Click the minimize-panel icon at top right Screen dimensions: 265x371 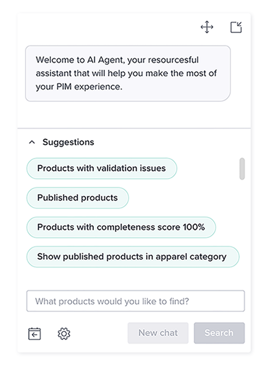click(x=236, y=27)
